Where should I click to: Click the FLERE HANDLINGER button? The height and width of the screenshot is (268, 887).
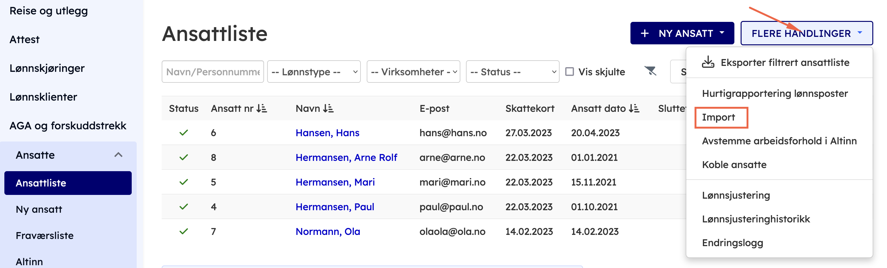806,33
